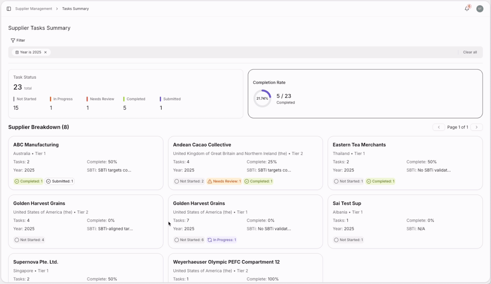Select the Year is 2025 filter chip
The width and height of the screenshot is (491, 284).
(x=31, y=52)
